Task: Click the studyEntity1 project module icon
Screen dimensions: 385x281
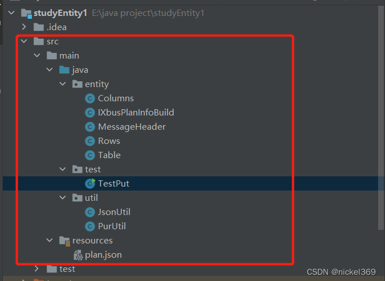Action: click(x=26, y=13)
